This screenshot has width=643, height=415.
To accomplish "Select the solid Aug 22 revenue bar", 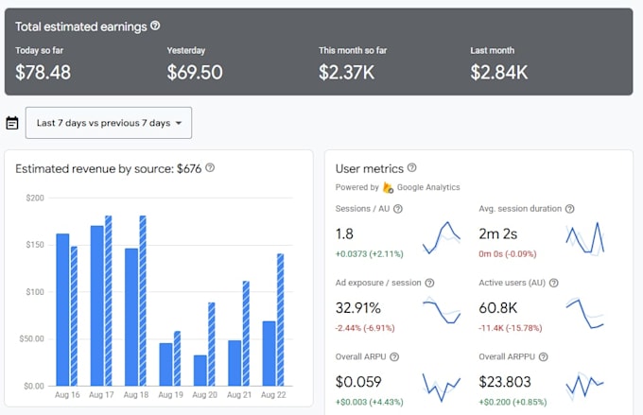I will 269,354.
